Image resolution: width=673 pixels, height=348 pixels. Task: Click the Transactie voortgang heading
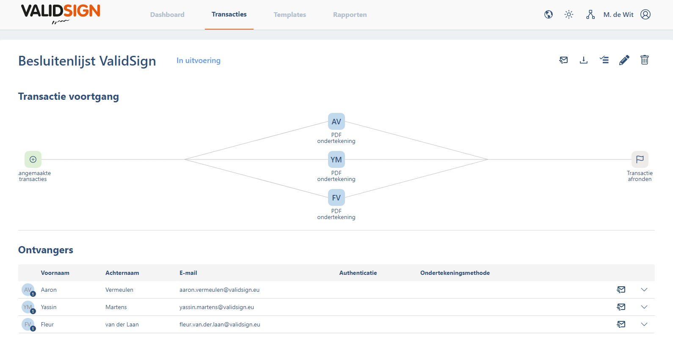(x=69, y=96)
